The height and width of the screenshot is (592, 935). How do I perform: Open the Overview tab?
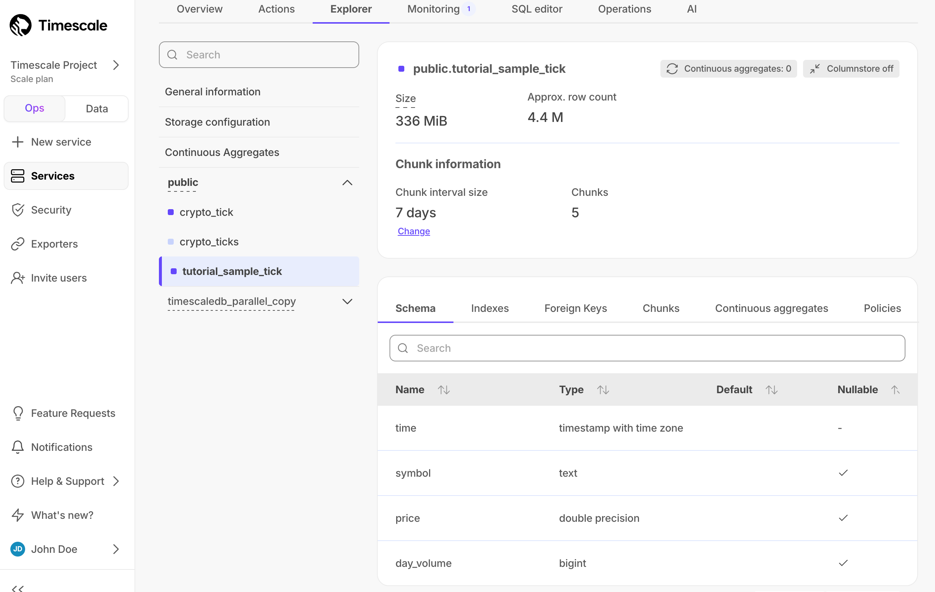tap(200, 9)
